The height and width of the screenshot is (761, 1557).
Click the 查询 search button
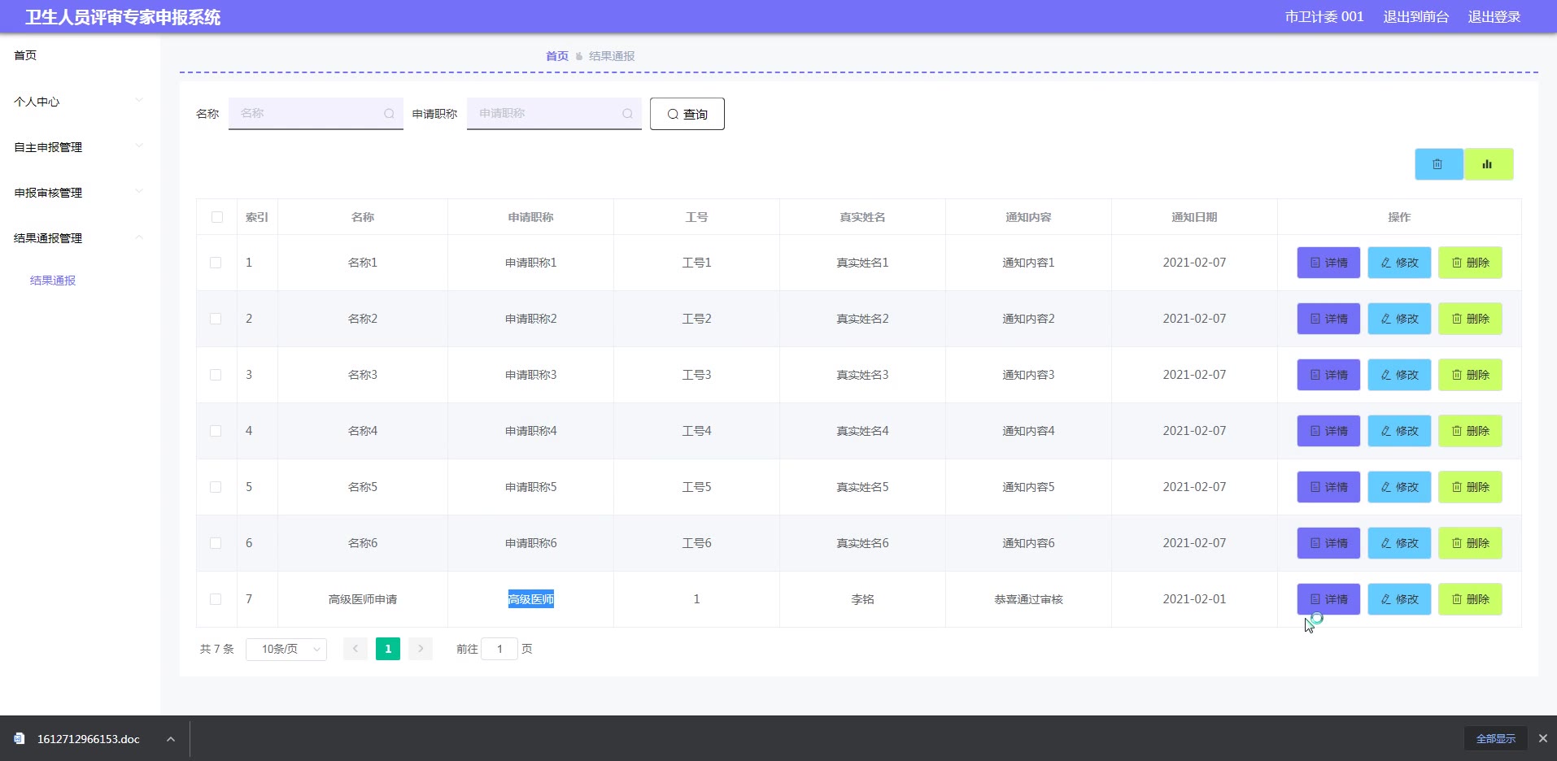click(687, 114)
